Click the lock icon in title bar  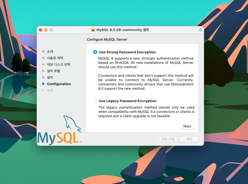tap(201, 30)
